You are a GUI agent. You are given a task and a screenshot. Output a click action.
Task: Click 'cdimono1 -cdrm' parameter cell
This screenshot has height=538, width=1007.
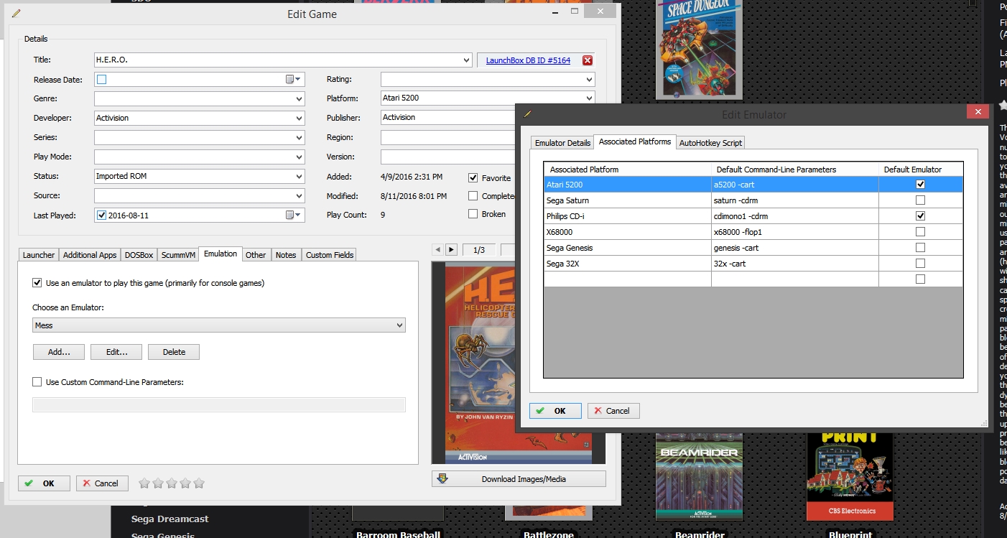coord(795,216)
